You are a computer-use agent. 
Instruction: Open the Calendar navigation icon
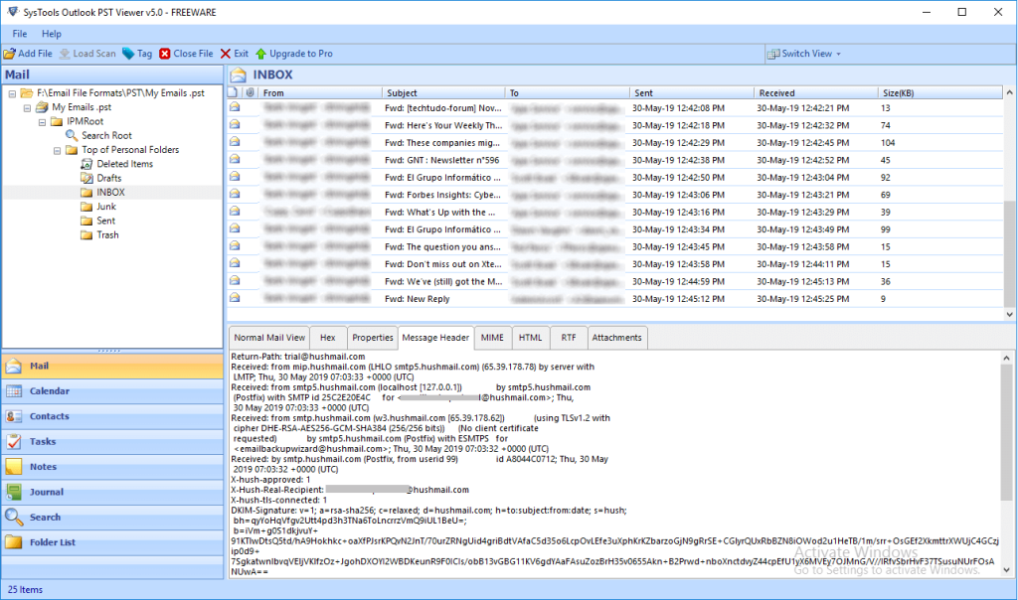[14, 391]
